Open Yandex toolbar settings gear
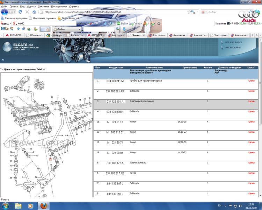This screenshot has width=262, height=210. pos(159,23)
